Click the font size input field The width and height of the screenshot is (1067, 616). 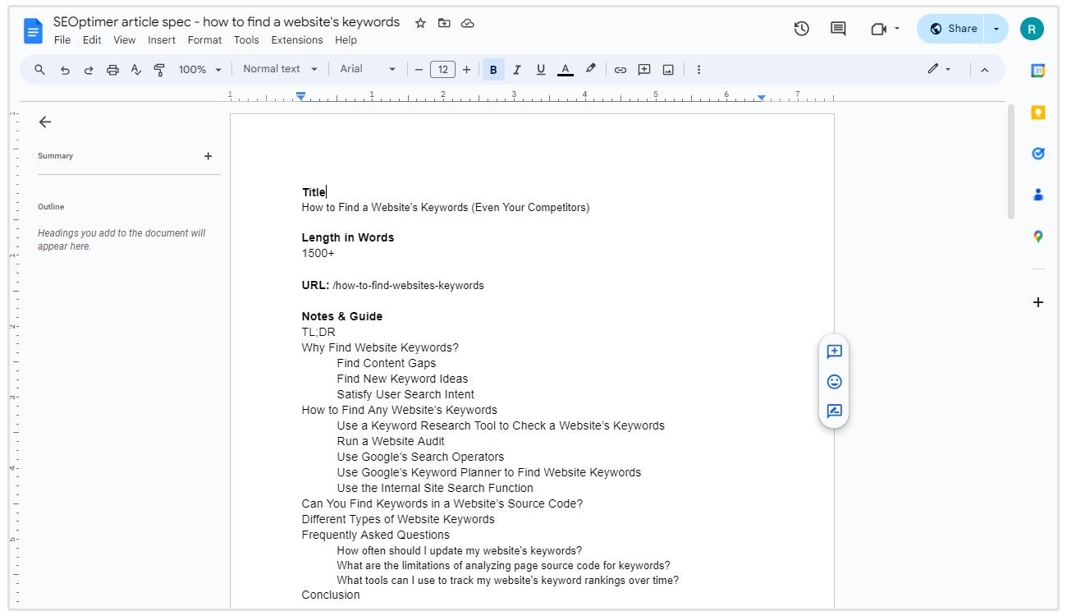442,70
